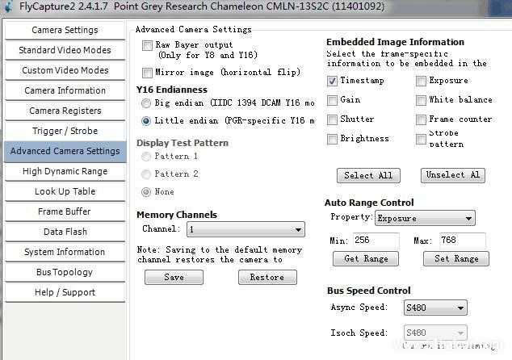Choose test Pattern 1 radio button
Screen dimensions: 512x360
click(146, 157)
